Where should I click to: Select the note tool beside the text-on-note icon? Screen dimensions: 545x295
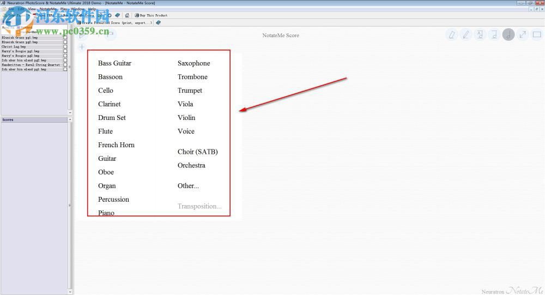[x=494, y=35]
